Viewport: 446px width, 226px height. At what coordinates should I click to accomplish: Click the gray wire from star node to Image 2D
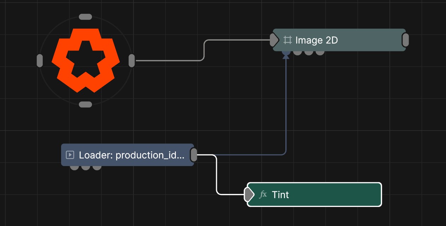tap(170, 60)
